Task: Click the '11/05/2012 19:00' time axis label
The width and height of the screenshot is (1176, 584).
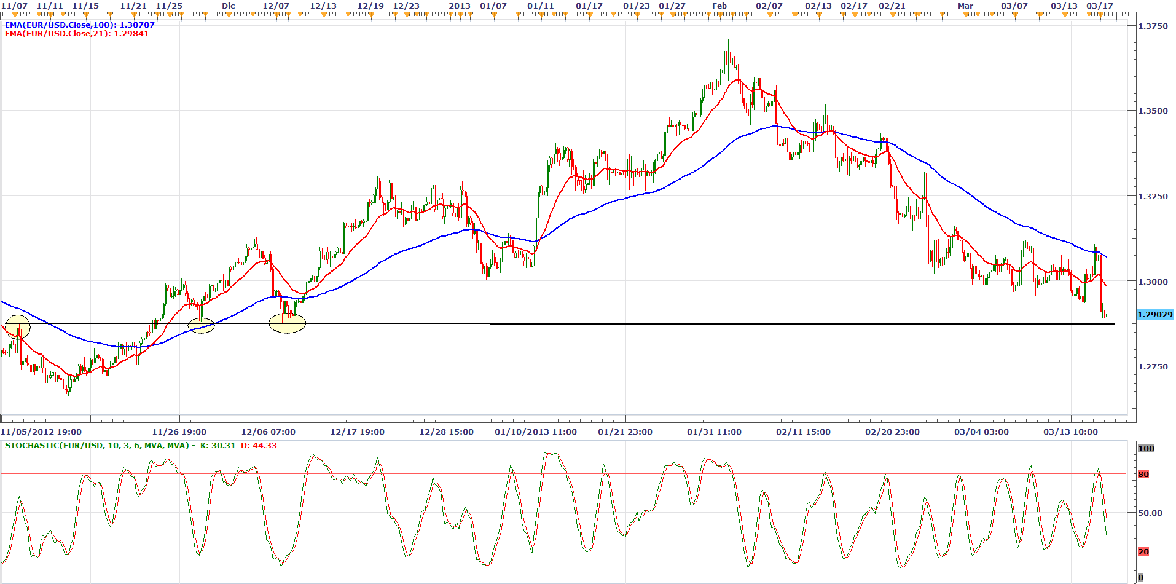Action: click(x=41, y=432)
